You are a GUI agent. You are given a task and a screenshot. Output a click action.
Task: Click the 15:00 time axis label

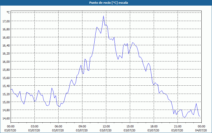(x=130, y=127)
